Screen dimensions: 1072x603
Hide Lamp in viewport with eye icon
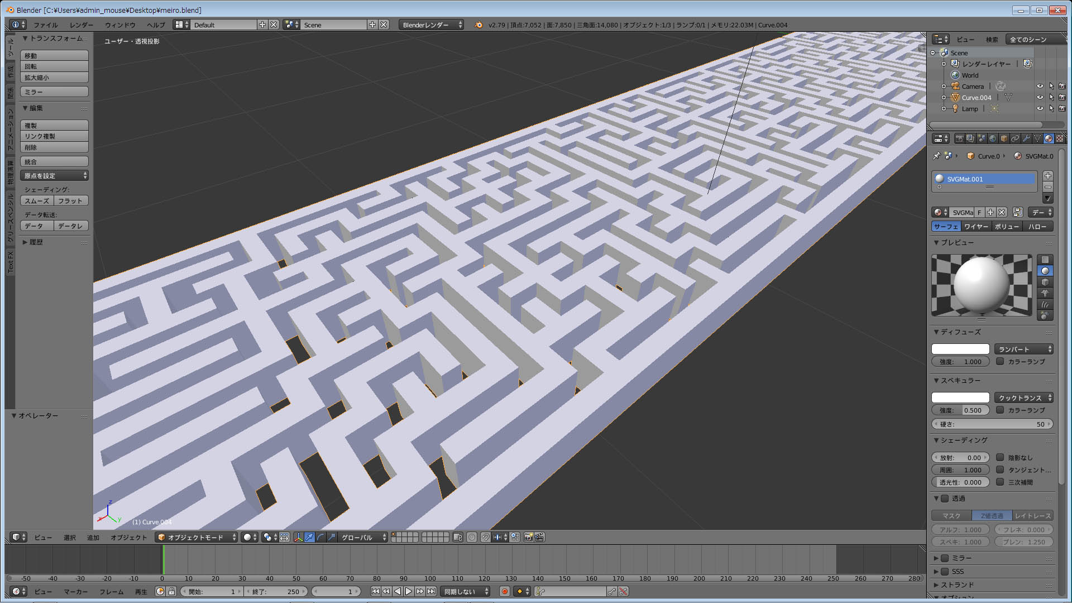1040,109
